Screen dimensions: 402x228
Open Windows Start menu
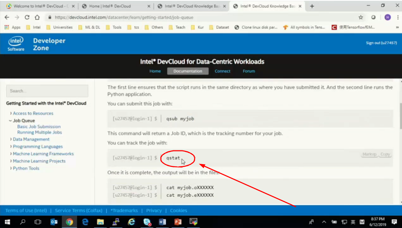(7, 222)
